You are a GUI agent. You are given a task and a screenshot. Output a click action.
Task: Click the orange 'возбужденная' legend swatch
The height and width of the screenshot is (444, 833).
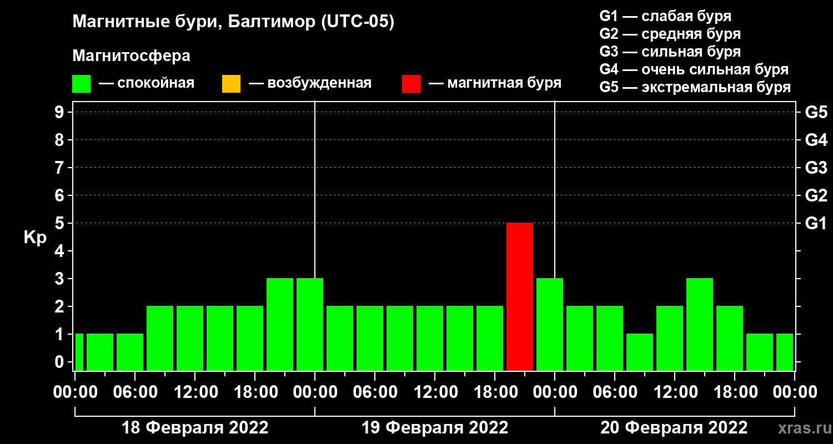click(x=231, y=84)
